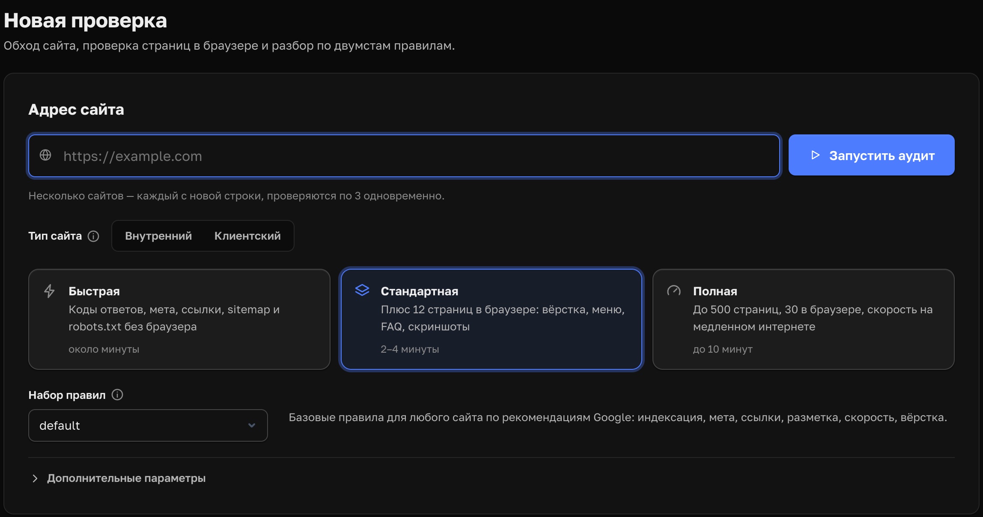Click the Тип сайта label
The height and width of the screenshot is (517, 983).
point(55,236)
